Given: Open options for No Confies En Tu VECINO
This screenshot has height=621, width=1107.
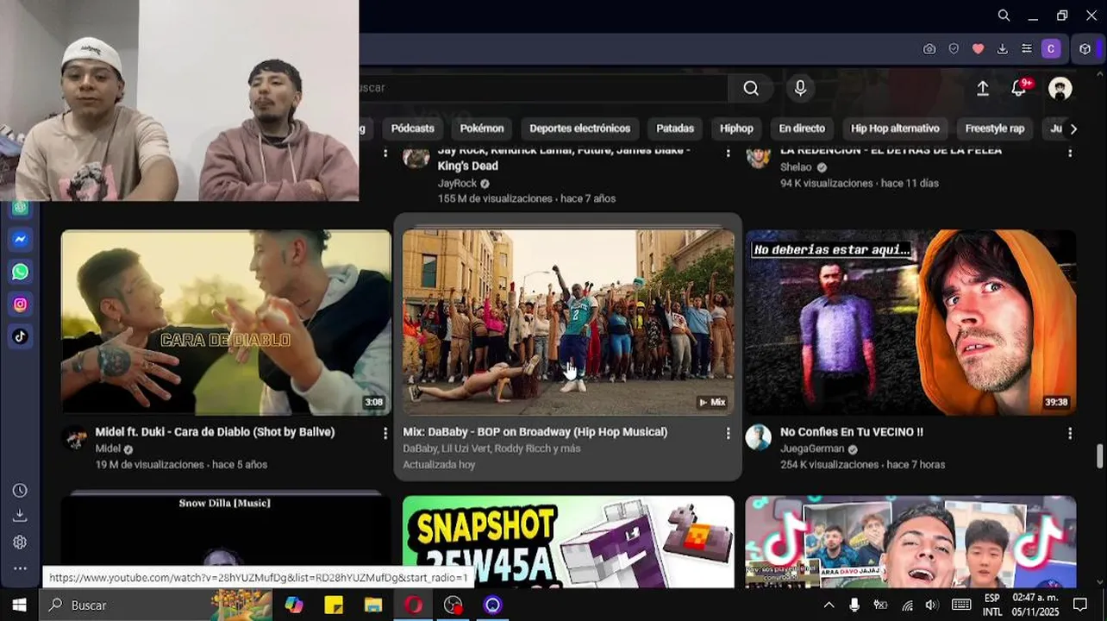Looking at the screenshot, I should [1070, 433].
